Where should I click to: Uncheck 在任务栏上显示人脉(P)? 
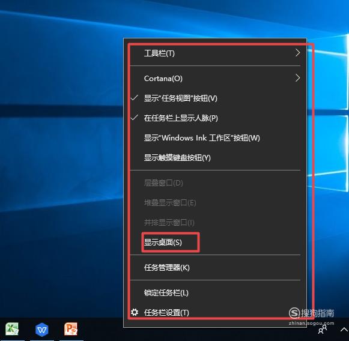point(215,118)
